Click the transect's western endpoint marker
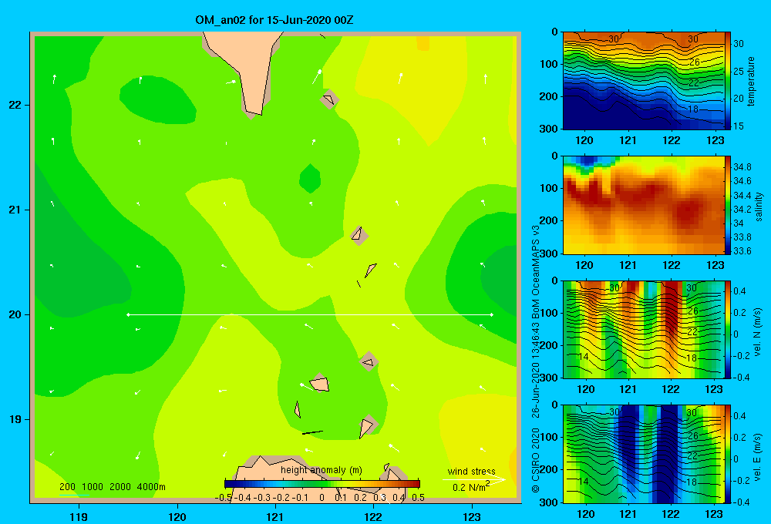This screenshot has width=771, height=524. 128,314
